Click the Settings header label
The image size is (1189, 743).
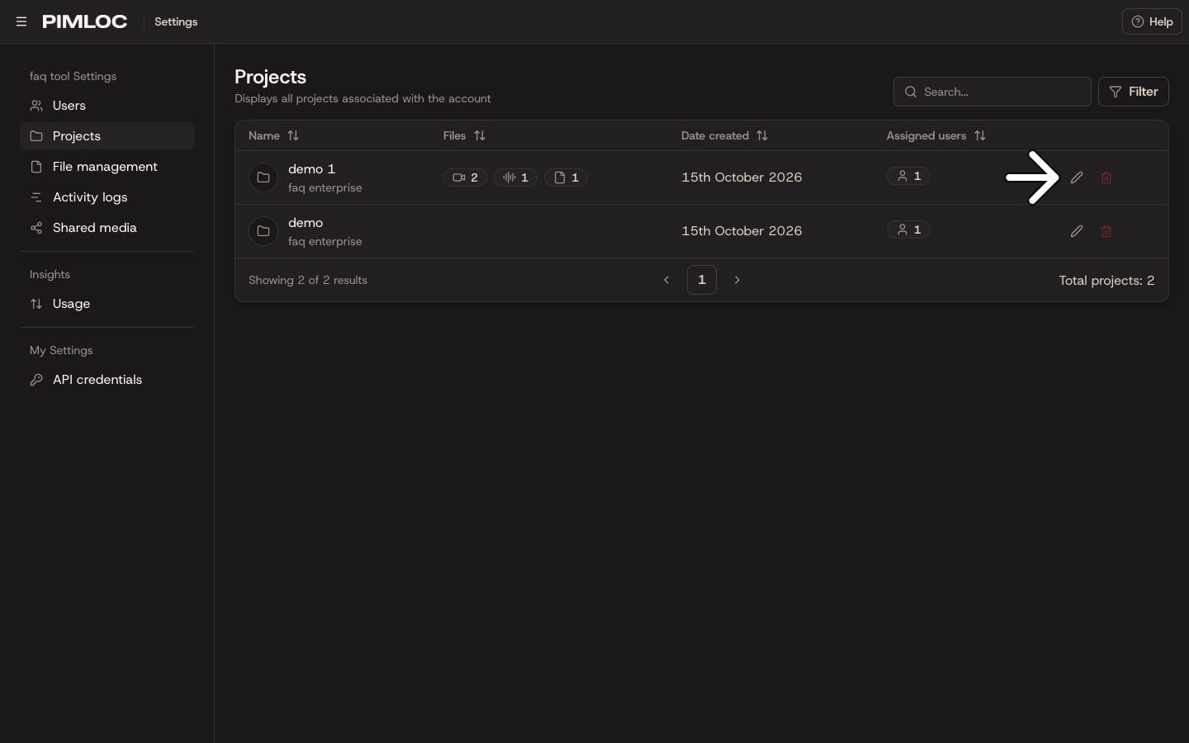coord(176,21)
